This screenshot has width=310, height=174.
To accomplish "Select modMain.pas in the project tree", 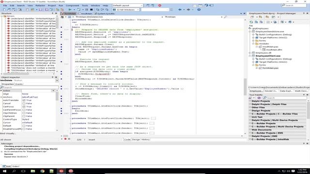I will [270, 47].
